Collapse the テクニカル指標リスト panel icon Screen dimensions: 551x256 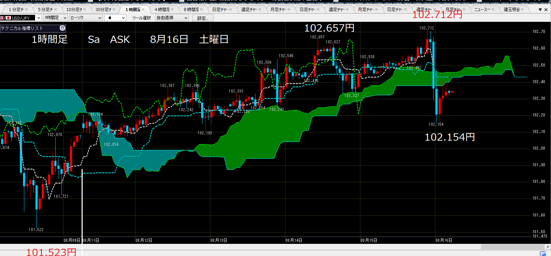(x=62, y=28)
